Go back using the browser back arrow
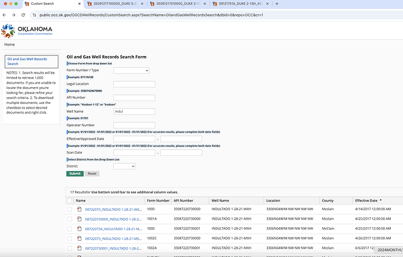The width and height of the screenshot is (403, 257). point(4,15)
